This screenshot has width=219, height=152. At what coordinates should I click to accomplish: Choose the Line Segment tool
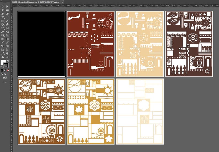(x=7, y=17)
